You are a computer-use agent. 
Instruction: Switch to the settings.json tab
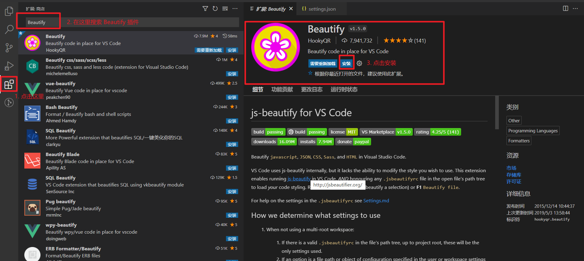point(322,9)
